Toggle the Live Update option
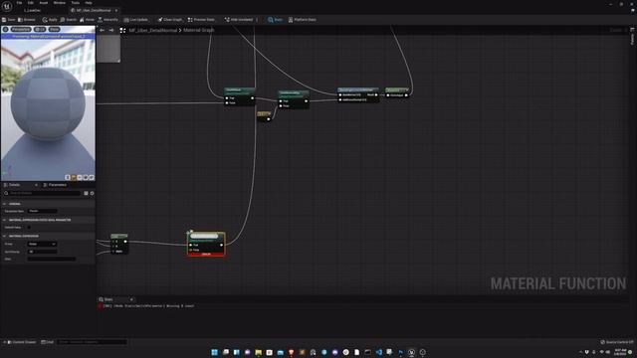Viewport: 637px width, 358px height. coord(136,20)
